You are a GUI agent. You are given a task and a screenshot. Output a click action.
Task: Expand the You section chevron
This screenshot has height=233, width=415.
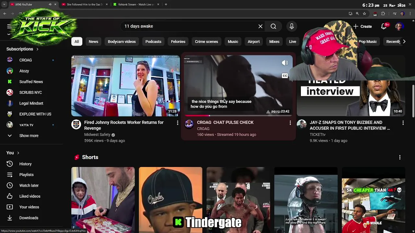click(18, 153)
